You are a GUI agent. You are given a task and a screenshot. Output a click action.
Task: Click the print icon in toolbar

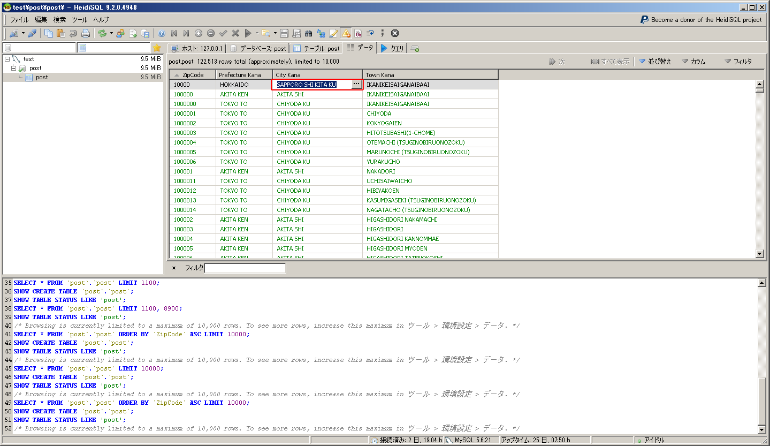tap(85, 33)
